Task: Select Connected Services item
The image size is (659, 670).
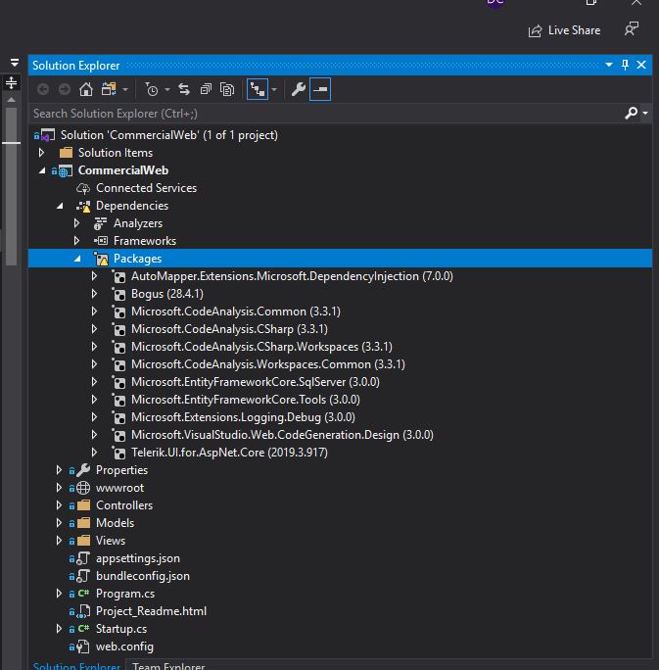Action: click(146, 188)
